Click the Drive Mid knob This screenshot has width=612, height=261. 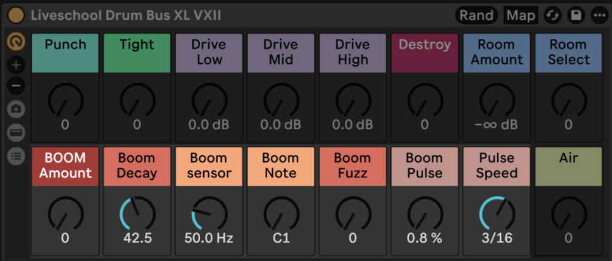281,100
